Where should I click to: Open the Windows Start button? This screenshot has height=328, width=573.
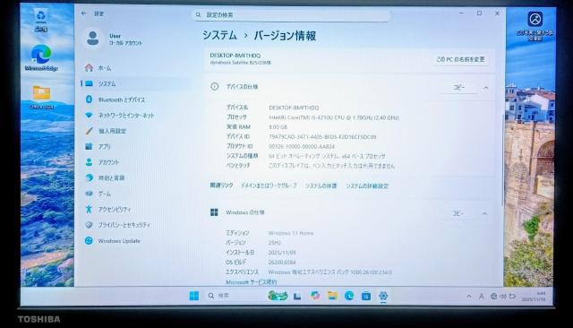click(x=194, y=296)
